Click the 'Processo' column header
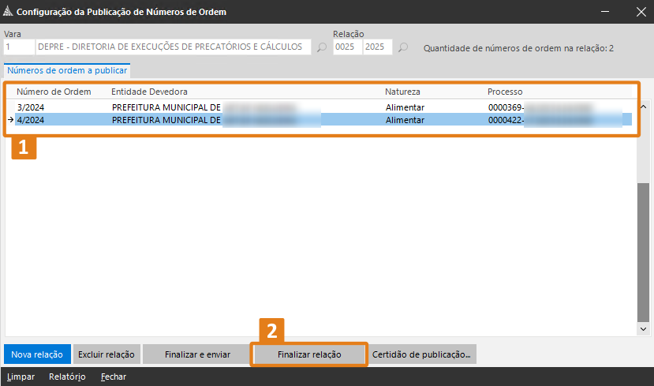Image resolution: width=654 pixels, height=386 pixels. (x=505, y=92)
